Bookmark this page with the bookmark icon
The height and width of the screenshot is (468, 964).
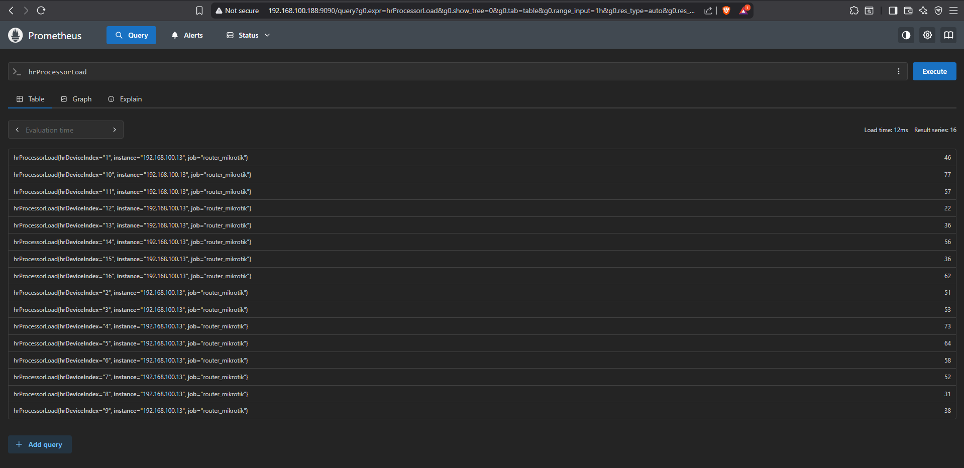point(199,11)
